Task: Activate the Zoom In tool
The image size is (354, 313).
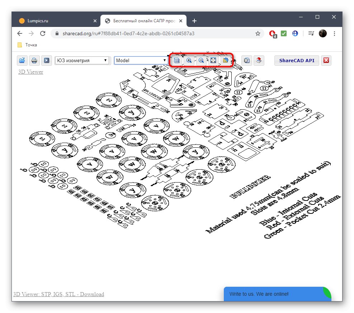Action: point(189,60)
